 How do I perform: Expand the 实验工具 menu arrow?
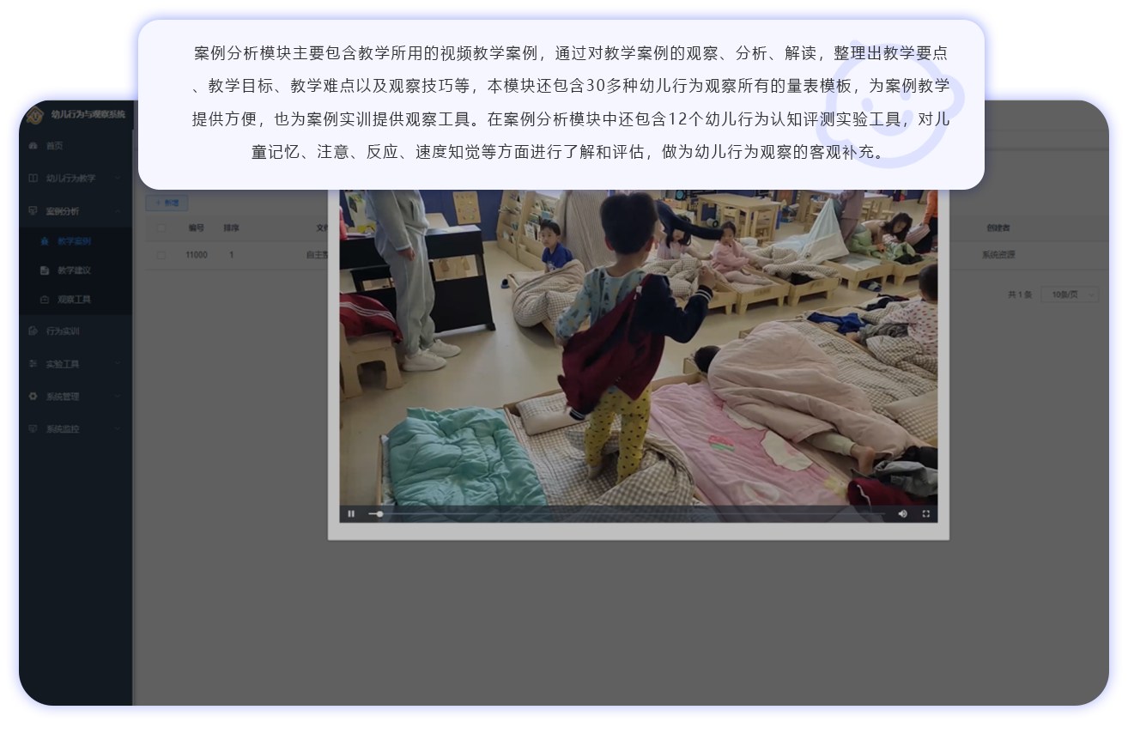[x=118, y=364]
